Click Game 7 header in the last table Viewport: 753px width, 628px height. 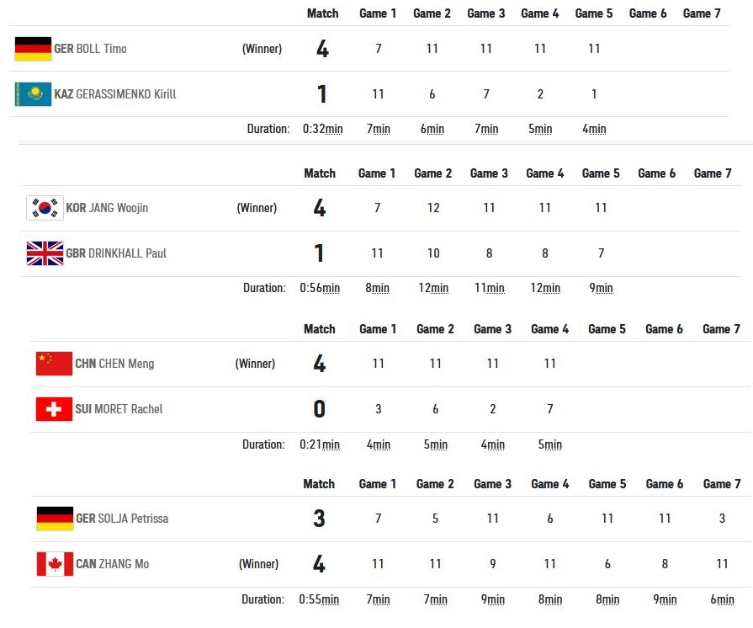coord(722,484)
